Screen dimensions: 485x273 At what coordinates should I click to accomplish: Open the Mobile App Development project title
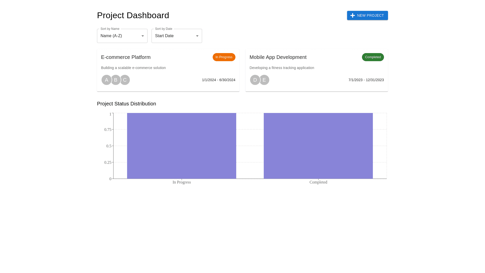point(278,57)
